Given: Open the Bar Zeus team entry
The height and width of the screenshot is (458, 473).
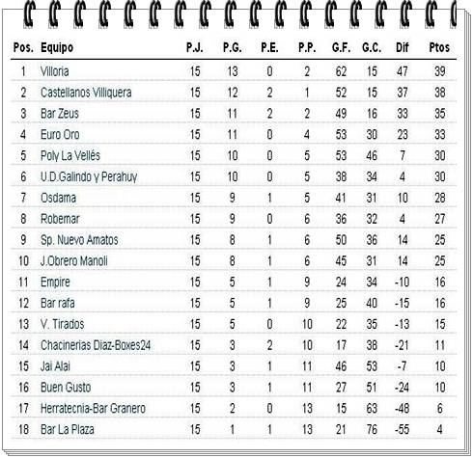Looking at the screenshot, I should [60, 114].
